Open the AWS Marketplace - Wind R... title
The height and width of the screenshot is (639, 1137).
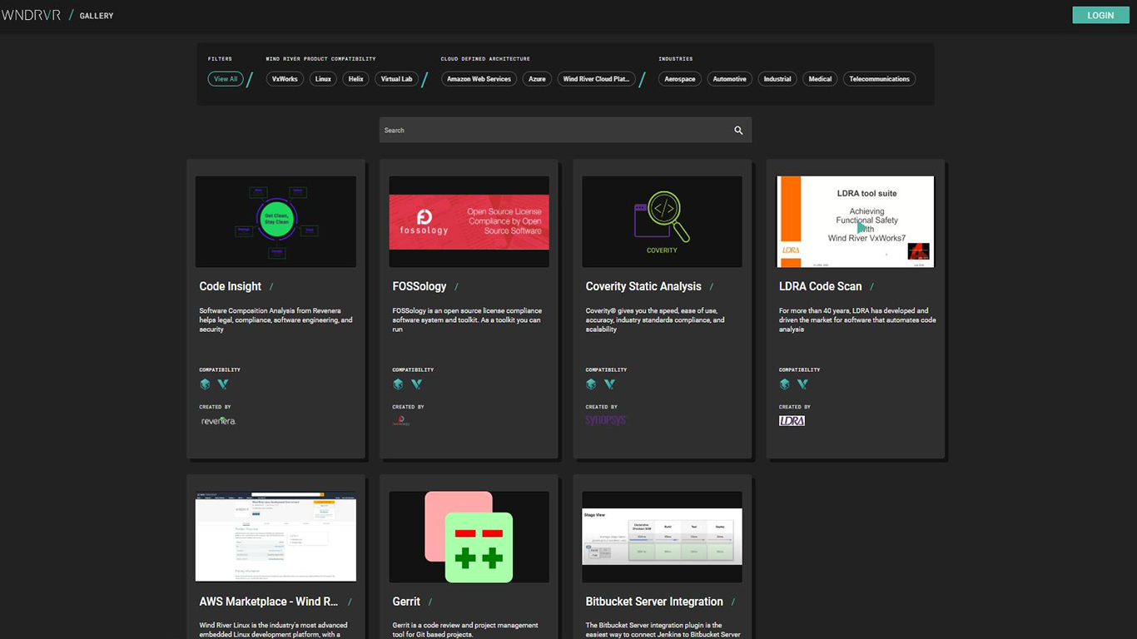click(269, 602)
